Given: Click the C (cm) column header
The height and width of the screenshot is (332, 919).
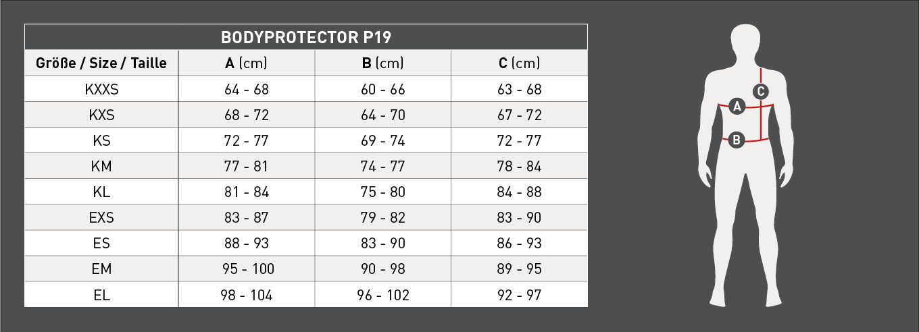Looking at the screenshot, I should coord(519,63).
